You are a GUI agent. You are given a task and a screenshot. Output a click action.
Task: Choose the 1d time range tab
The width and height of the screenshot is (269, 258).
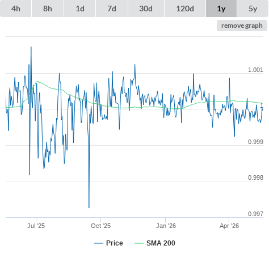[x=80, y=9]
